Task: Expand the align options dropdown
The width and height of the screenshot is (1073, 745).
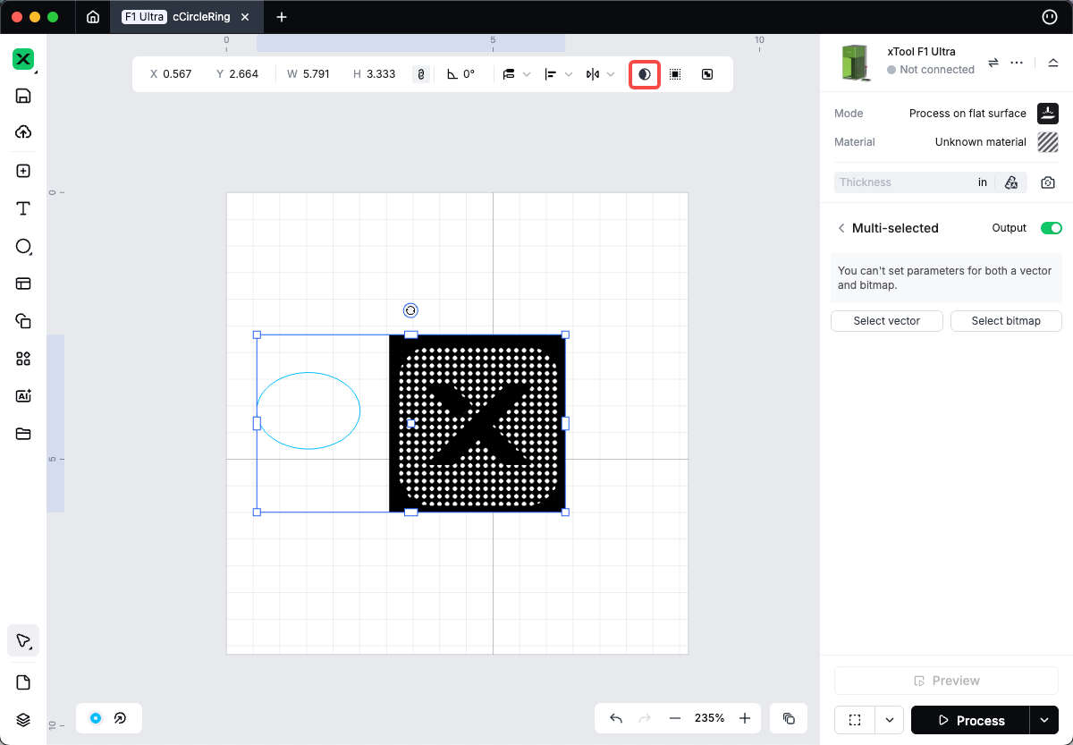Action: click(569, 74)
